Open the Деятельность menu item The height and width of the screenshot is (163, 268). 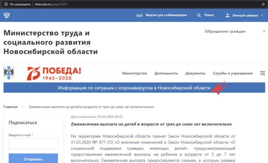[166, 73]
